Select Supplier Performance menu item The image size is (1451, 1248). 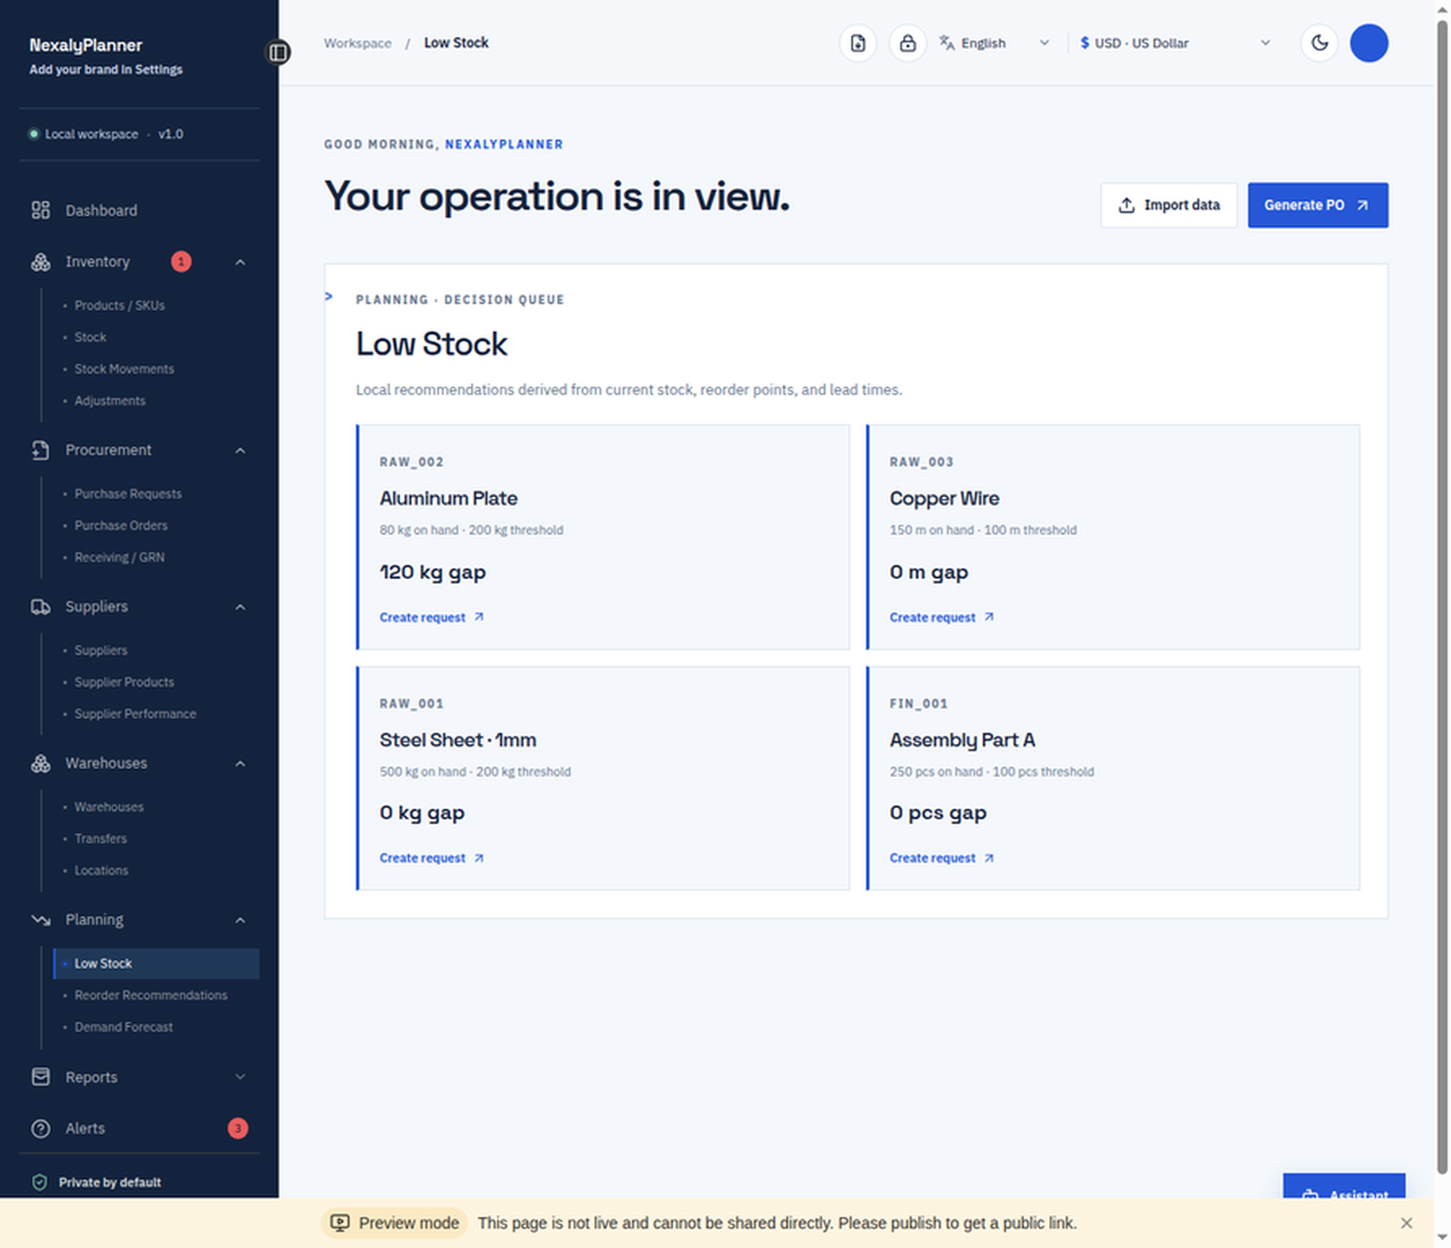coord(135,714)
